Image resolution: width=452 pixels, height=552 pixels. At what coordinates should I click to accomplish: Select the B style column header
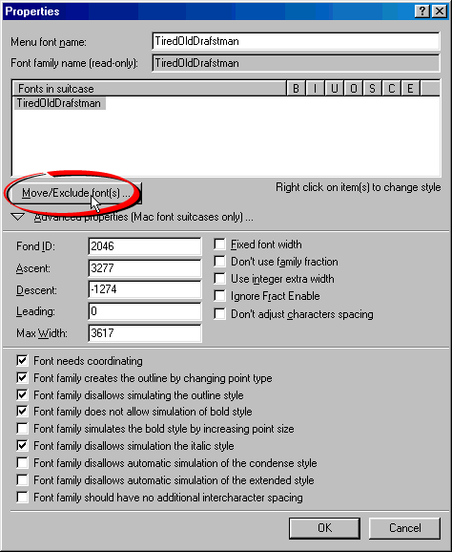296,89
